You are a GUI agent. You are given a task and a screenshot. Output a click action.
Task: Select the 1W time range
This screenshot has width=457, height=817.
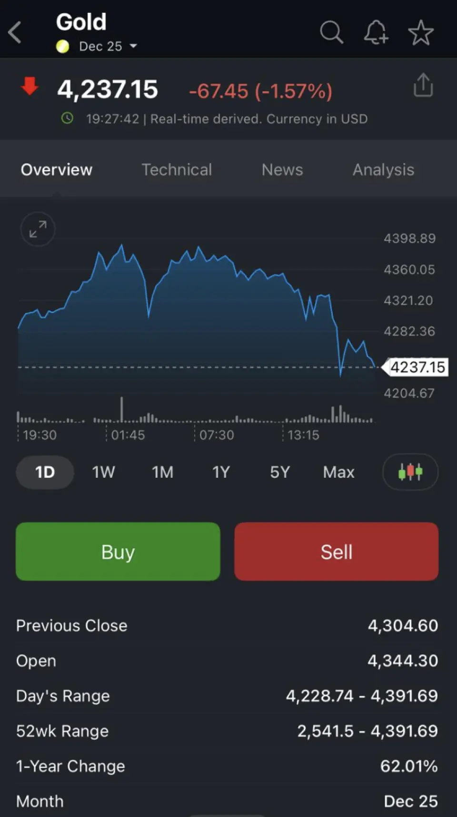pyautogui.click(x=103, y=472)
